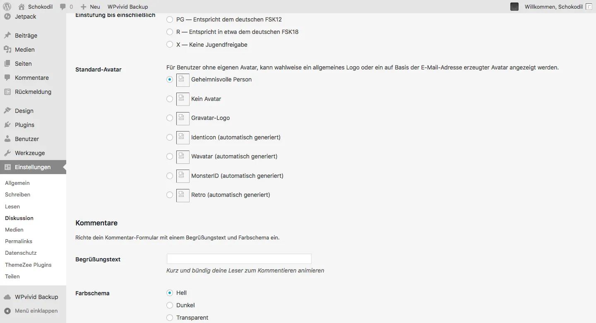Image resolution: width=596 pixels, height=323 pixels.
Task: Click the WordPress logo icon
Action: (7, 7)
